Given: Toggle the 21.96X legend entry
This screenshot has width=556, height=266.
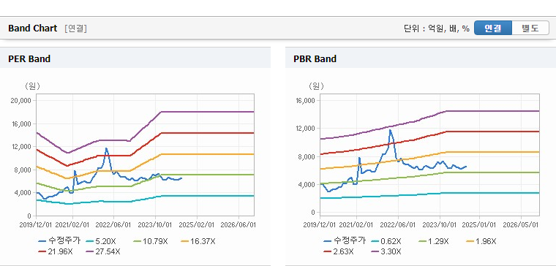Looking at the screenshot, I should pos(56,251).
